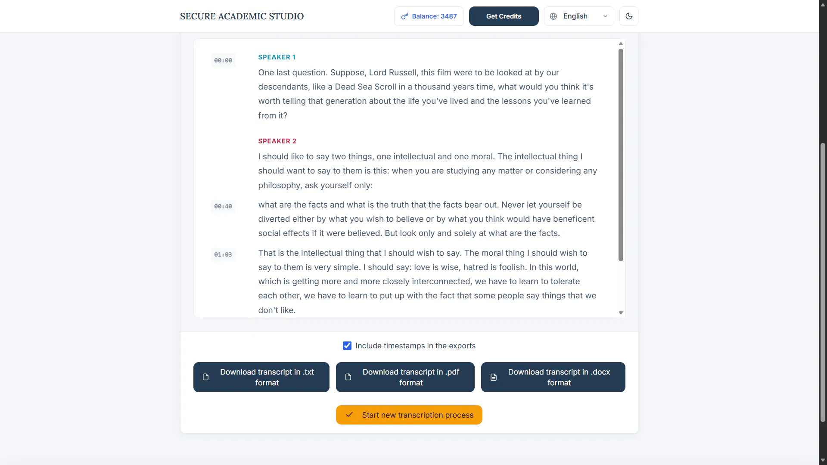This screenshot has height=465, width=827.
Task: Start new transcription process
Action: point(409,415)
